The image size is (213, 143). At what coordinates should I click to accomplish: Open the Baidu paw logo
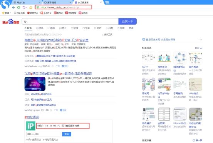(x=11, y=22)
